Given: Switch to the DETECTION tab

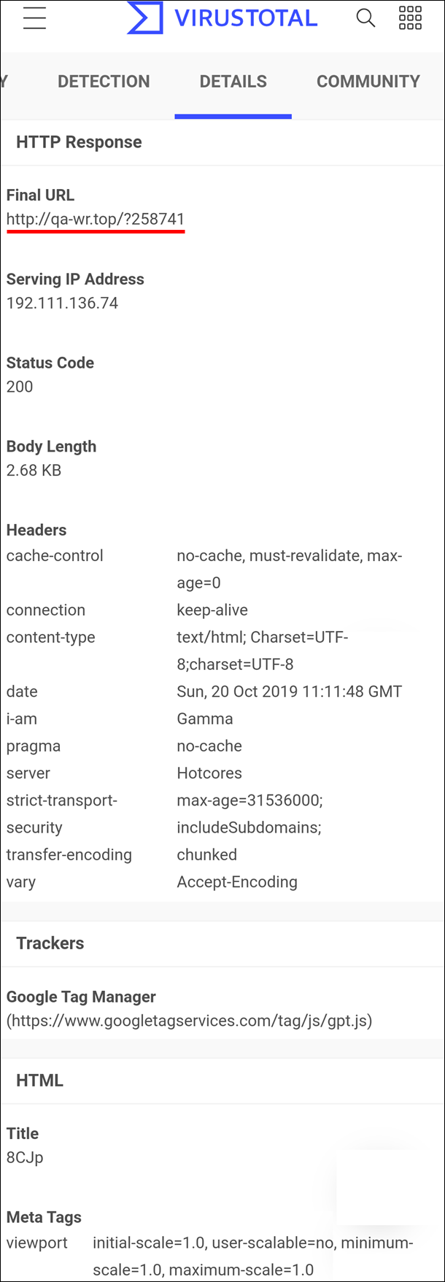Looking at the screenshot, I should tap(104, 81).
